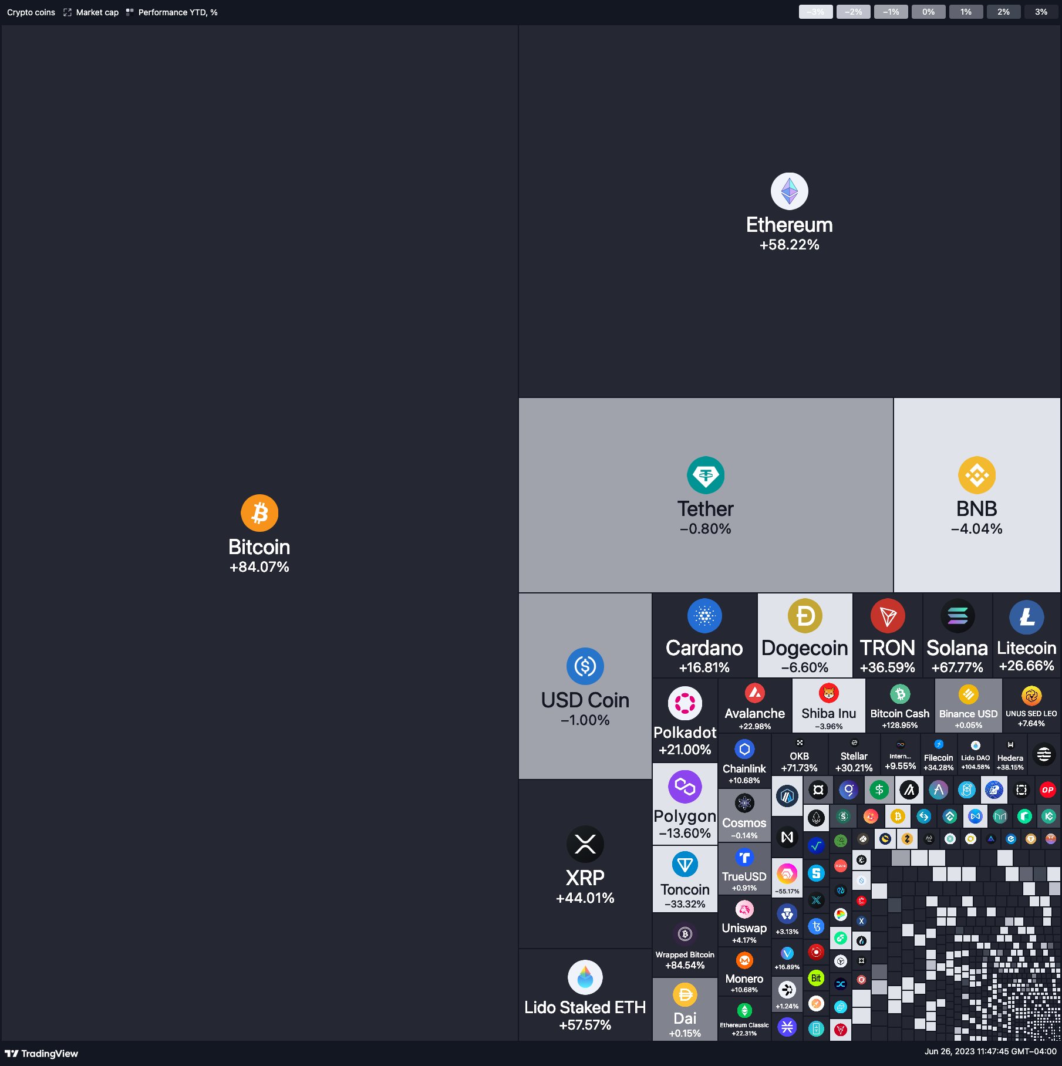Click the orange Monero logo

(x=744, y=960)
